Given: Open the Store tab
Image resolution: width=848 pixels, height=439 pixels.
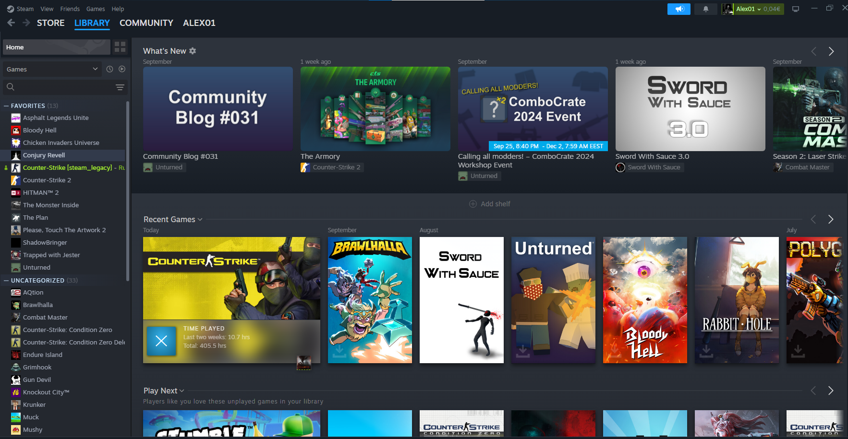Looking at the screenshot, I should click(x=50, y=23).
